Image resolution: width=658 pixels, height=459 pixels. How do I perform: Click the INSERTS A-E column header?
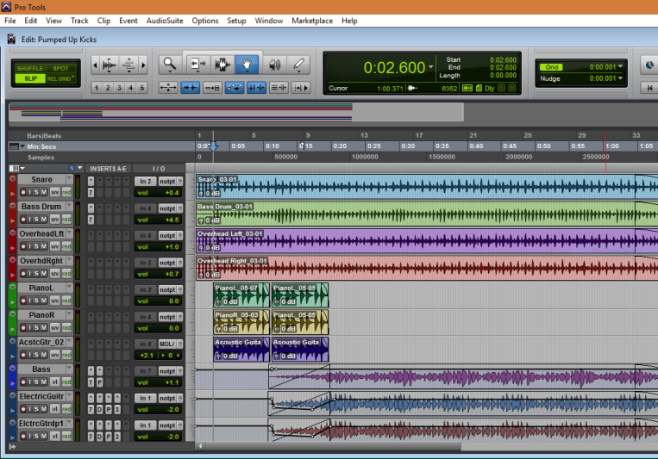(x=108, y=169)
